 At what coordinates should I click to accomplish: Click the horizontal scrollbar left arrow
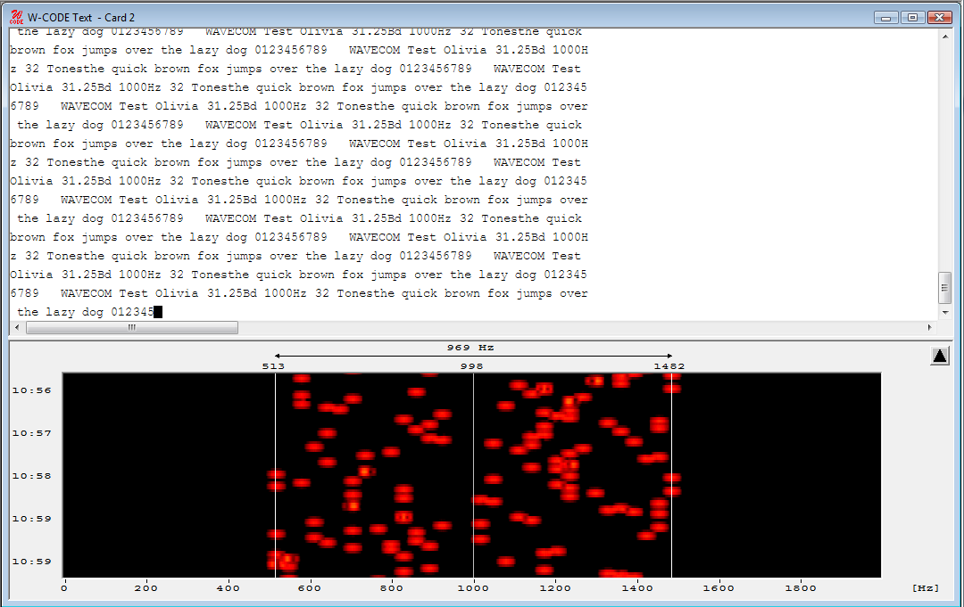[17, 328]
